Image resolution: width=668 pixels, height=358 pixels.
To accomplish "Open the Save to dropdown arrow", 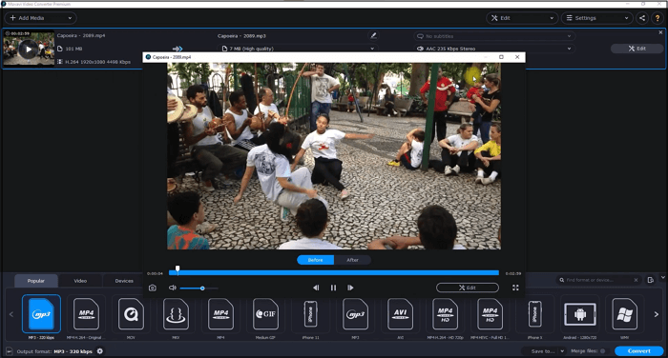I will tap(562, 351).
